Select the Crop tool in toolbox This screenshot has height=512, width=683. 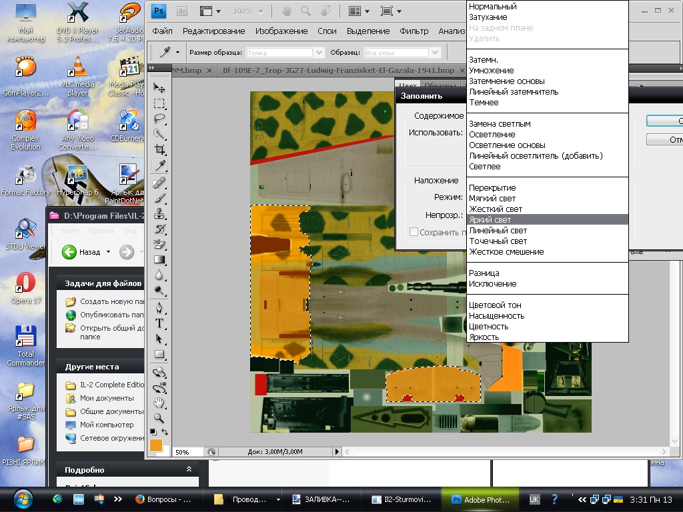tap(159, 150)
